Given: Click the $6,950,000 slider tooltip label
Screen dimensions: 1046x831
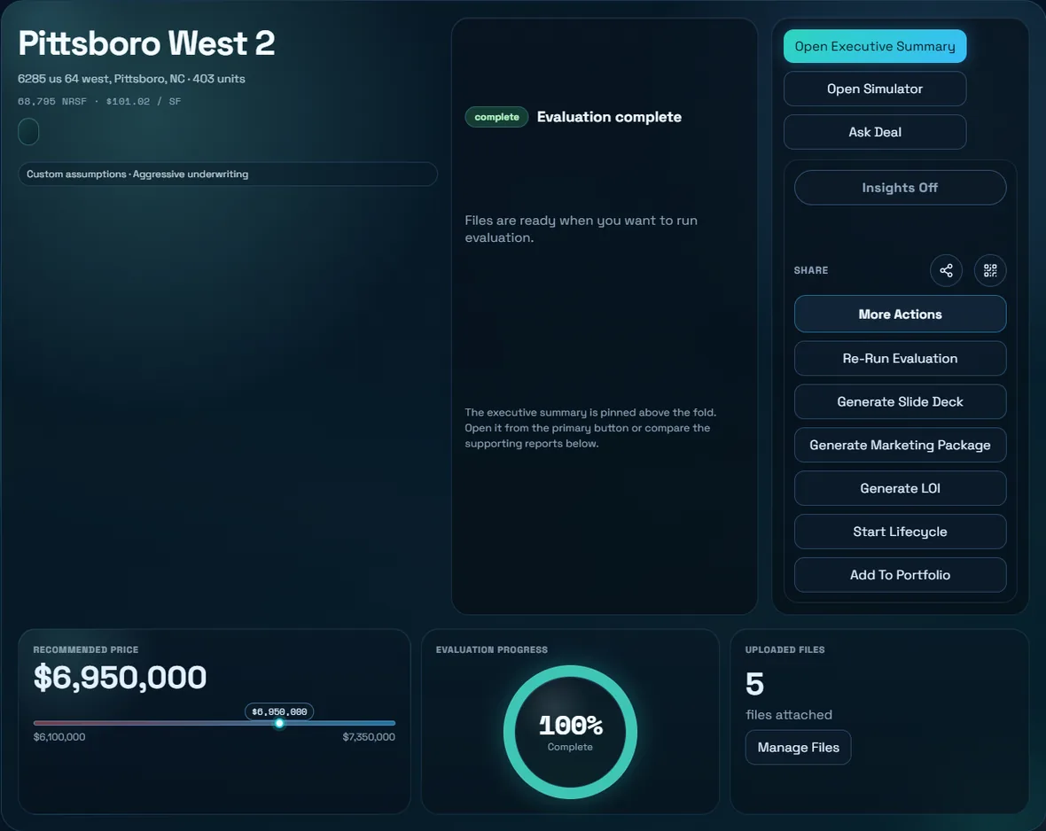Looking at the screenshot, I should [x=279, y=711].
